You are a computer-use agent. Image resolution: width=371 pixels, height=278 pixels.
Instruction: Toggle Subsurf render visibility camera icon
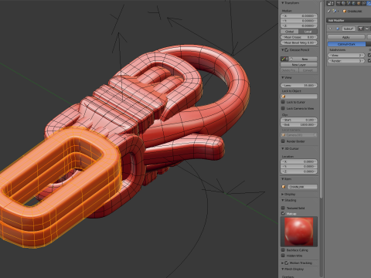pyautogui.click(x=361, y=29)
